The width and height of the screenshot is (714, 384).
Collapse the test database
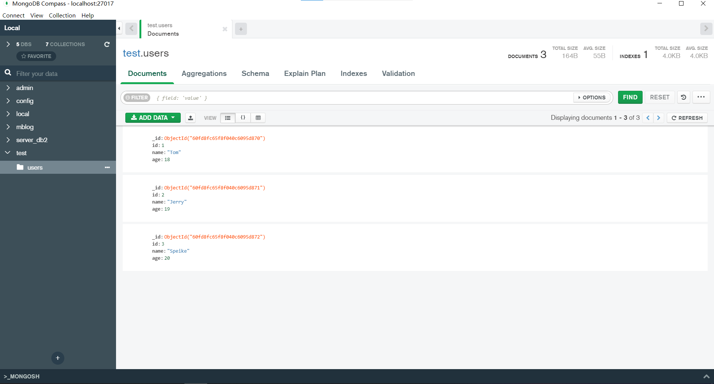tap(8, 153)
